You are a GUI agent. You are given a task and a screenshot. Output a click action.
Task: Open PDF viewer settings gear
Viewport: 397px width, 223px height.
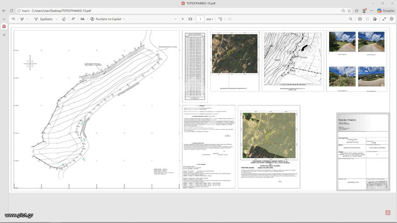click(392, 19)
